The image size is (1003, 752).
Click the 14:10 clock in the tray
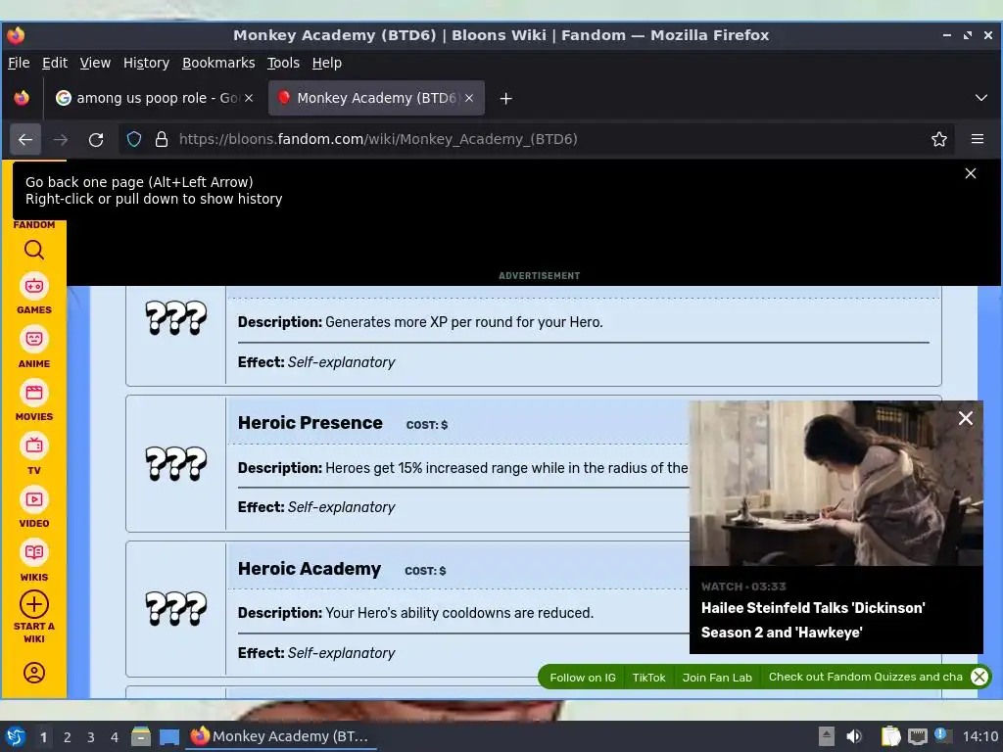[x=979, y=736]
